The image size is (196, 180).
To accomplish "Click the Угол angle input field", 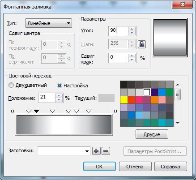I will [x=118, y=31].
